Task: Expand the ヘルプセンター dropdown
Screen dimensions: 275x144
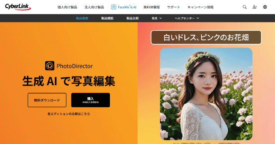Action: [187, 18]
